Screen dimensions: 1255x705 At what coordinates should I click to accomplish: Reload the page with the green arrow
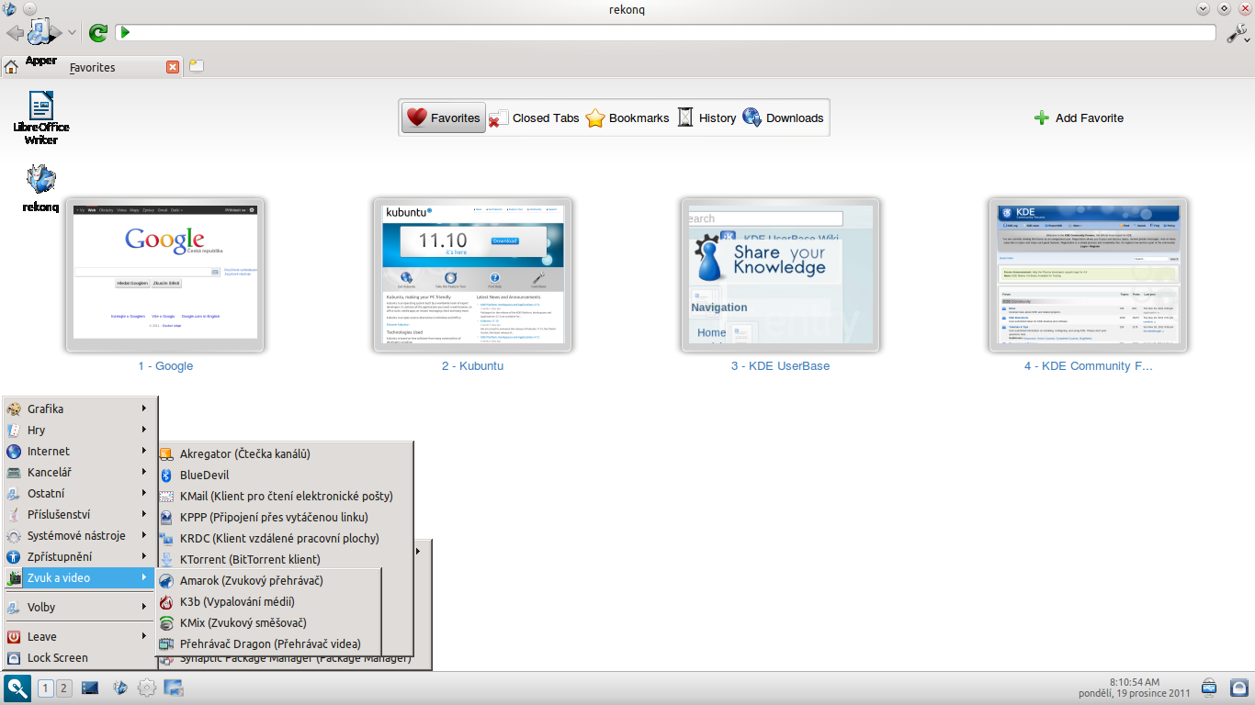coord(97,33)
